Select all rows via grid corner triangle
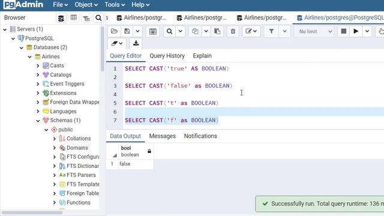Screen dimensions: 384x216 tap(115, 155)
